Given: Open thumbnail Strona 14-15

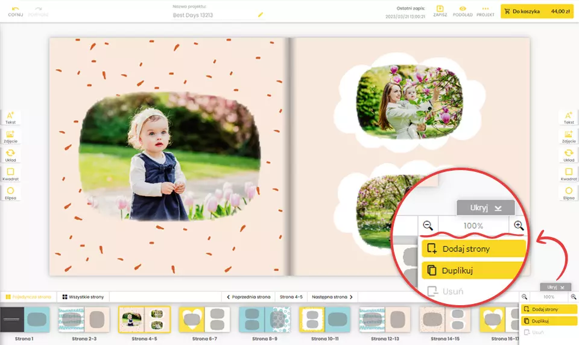Looking at the screenshot, I should (445, 320).
